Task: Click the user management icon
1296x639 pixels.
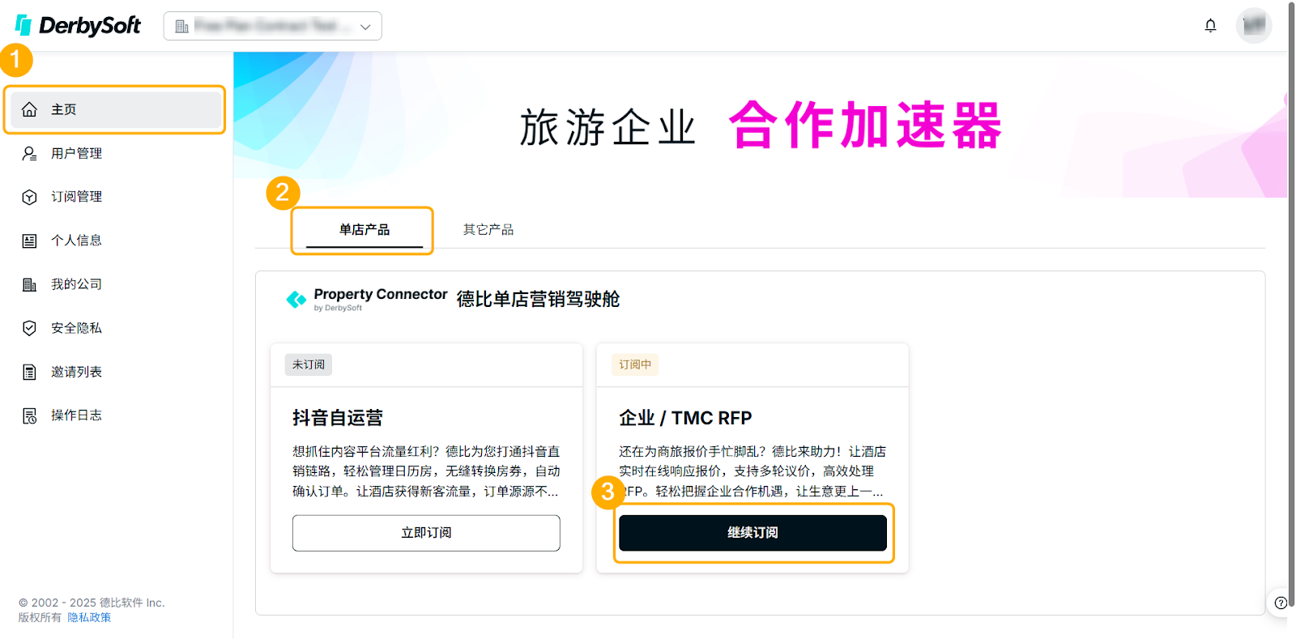Action: tap(29, 153)
